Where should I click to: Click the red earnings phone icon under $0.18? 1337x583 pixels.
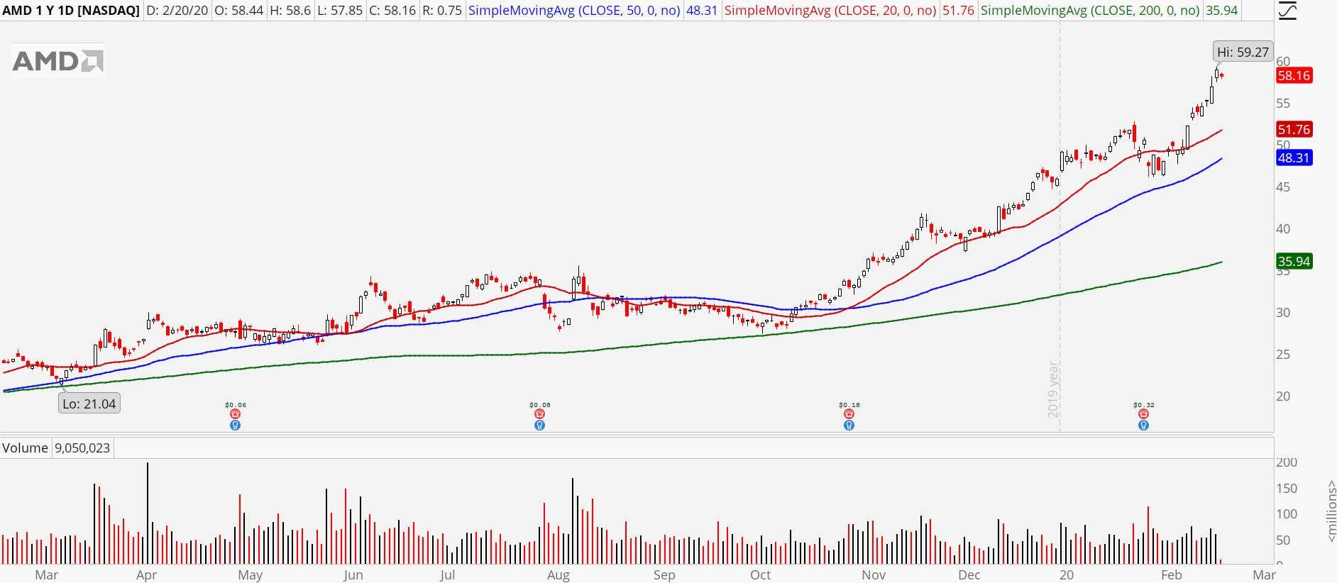[x=849, y=414]
